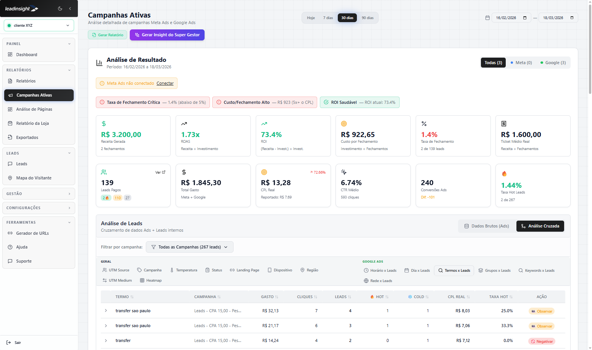Toggle dark mode with the moon icon
The height and width of the screenshot is (350, 592).
point(60,8)
